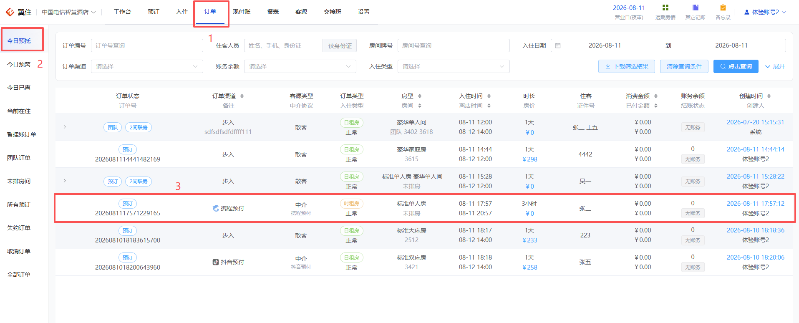Open created time link 2026-08-11 17:57:12
The image size is (799, 323).
(x=756, y=204)
